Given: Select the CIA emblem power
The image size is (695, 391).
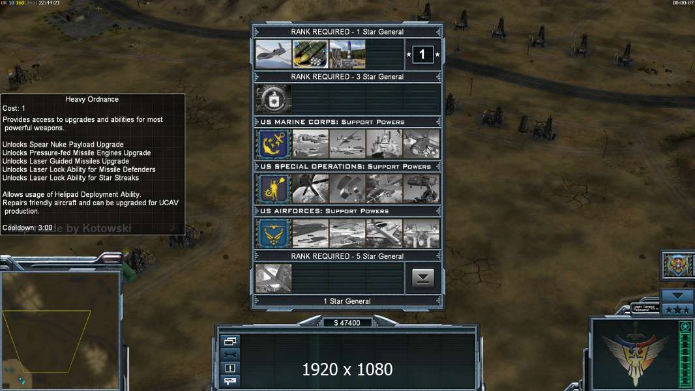Looking at the screenshot, I should pos(273,99).
